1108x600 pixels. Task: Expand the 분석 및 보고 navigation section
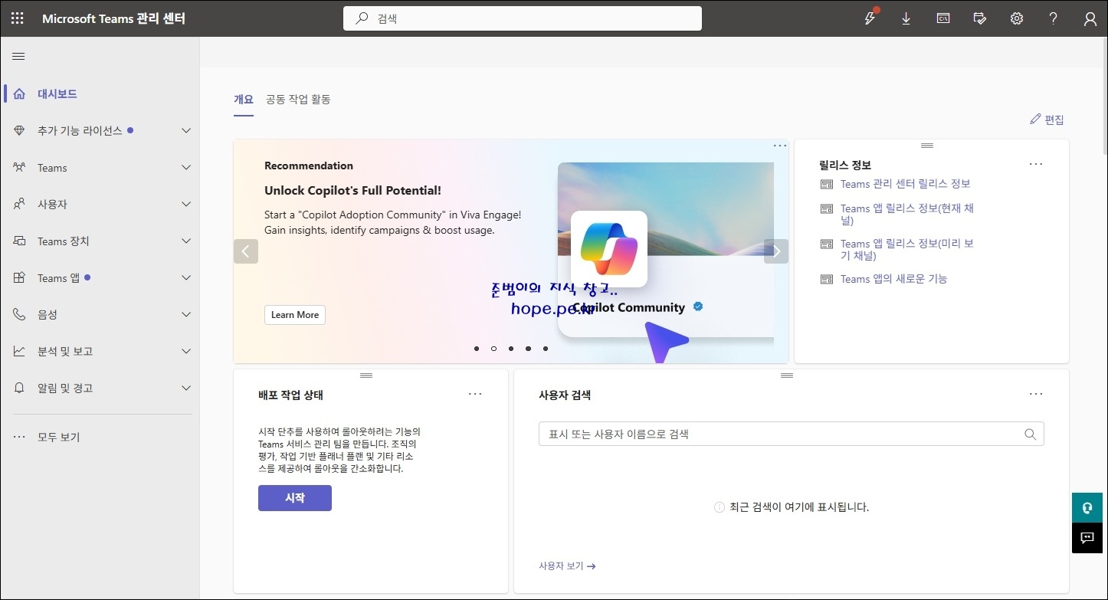(x=186, y=352)
